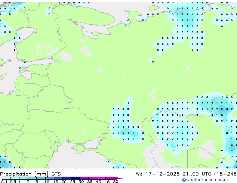Click the '(18+246' run offset text
237x183 pixels.
(x=225, y=174)
